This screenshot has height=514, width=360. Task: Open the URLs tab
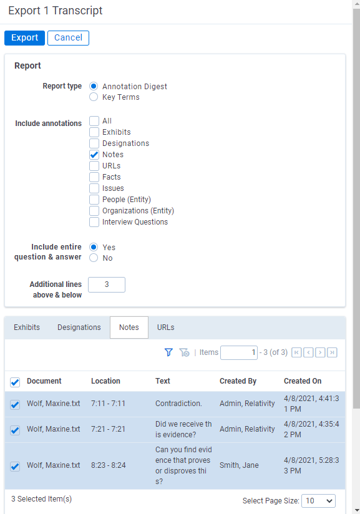tap(165, 327)
